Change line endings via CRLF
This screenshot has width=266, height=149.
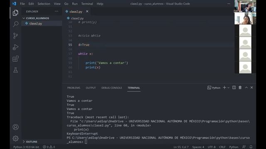(x=222, y=147)
